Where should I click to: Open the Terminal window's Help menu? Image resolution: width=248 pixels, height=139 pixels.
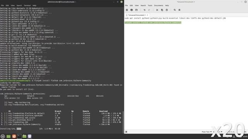click(34, 5)
